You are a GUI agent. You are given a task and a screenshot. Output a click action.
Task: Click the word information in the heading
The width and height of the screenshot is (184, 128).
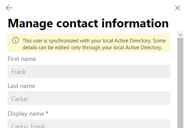135,23
